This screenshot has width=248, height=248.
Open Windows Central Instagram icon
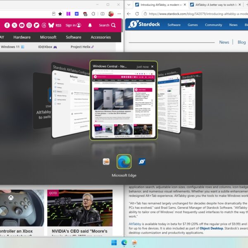tap(29, 25)
